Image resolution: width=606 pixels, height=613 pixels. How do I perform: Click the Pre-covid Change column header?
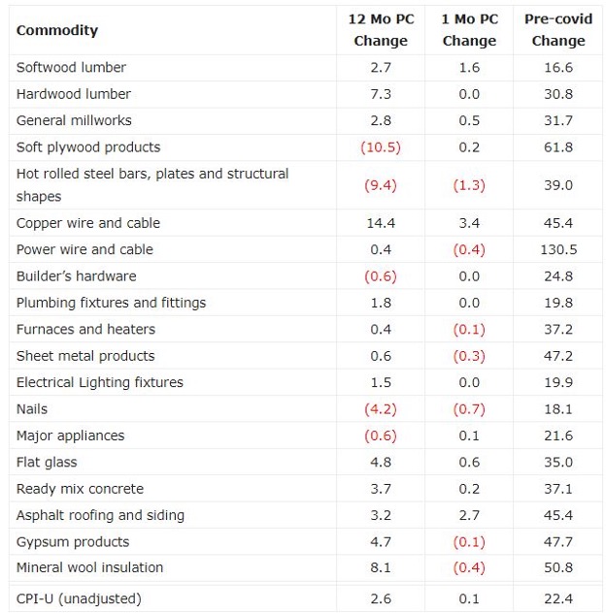click(x=558, y=30)
